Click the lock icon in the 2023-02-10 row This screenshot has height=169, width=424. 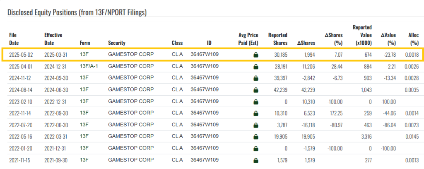tap(255, 102)
